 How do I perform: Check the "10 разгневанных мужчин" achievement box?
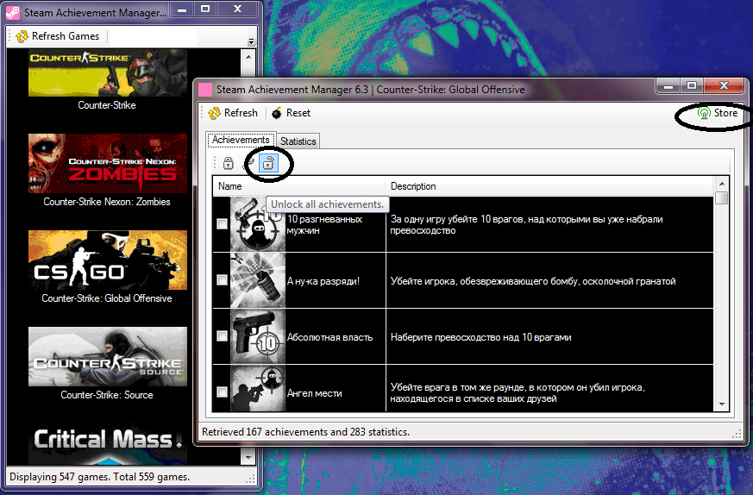pyautogui.click(x=223, y=224)
